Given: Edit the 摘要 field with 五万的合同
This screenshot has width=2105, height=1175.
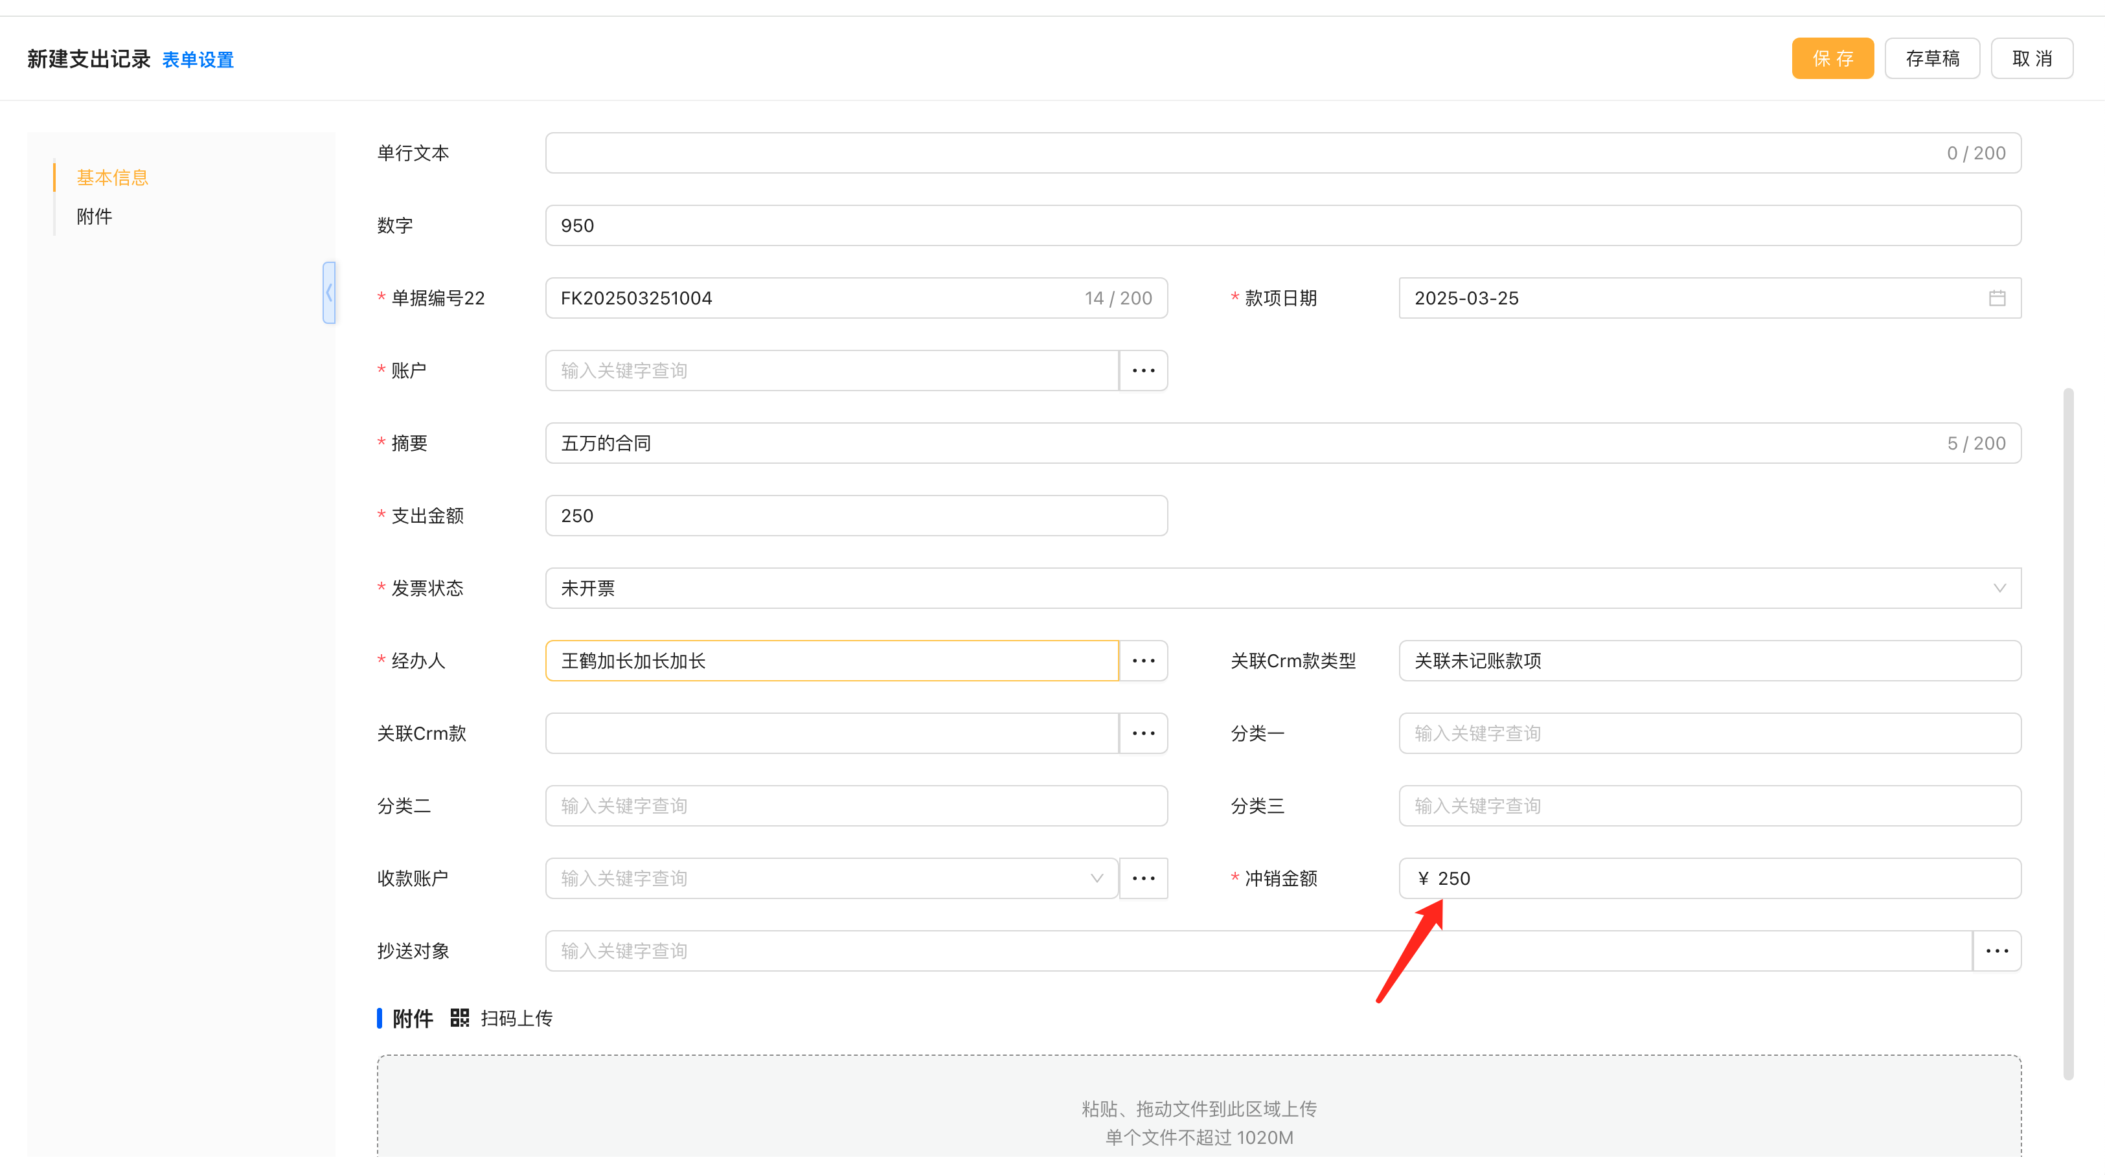Looking at the screenshot, I should point(1284,444).
